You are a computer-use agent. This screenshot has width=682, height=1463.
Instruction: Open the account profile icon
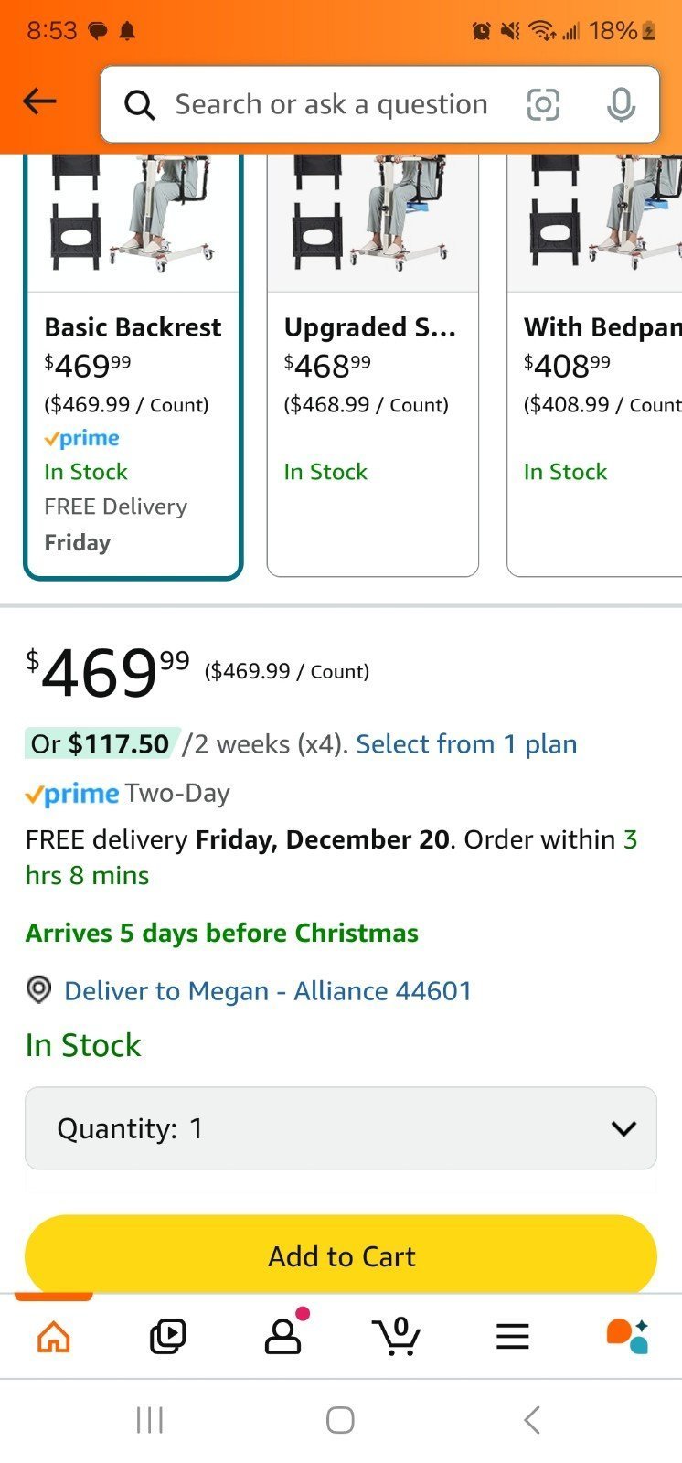(284, 1334)
